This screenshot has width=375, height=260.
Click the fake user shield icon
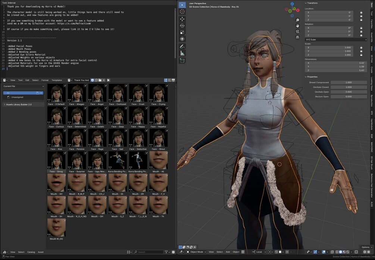click(93, 80)
